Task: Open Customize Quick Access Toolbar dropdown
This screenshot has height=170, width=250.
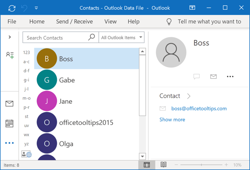Action: [x=36, y=8]
